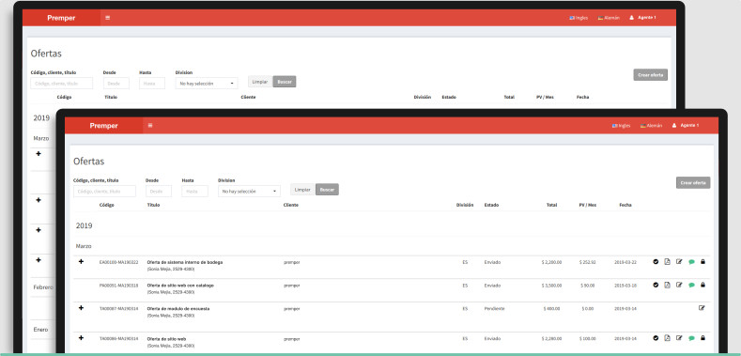This screenshot has height=356, width=741.
Task: Open comment bubble on 'sitio web con catalogo' row
Action: [691, 286]
